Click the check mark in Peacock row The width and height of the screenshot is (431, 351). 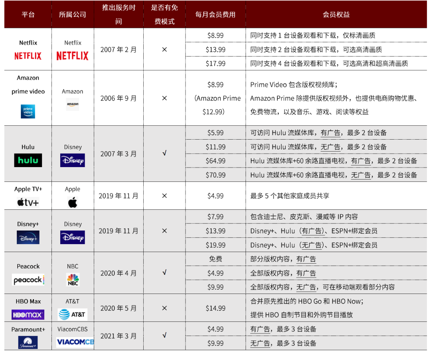click(164, 272)
